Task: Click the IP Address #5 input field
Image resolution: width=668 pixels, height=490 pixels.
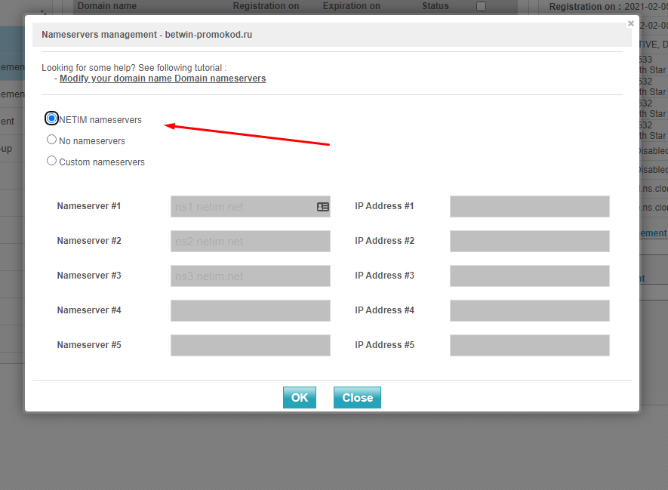Action: coord(529,346)
